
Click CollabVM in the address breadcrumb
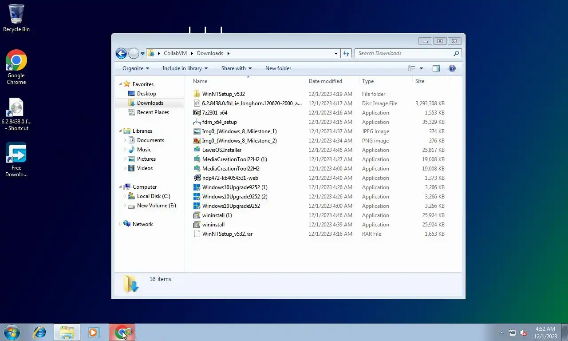coord(175,53)
